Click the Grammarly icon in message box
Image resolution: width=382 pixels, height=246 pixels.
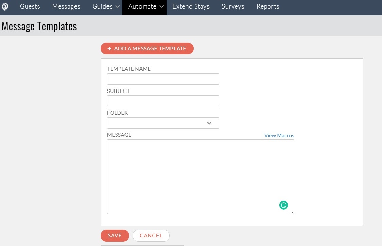pos(283,205)
